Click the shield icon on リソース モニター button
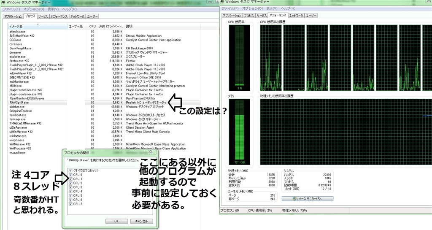The image size is (432, 230). (x=294, y=199)
